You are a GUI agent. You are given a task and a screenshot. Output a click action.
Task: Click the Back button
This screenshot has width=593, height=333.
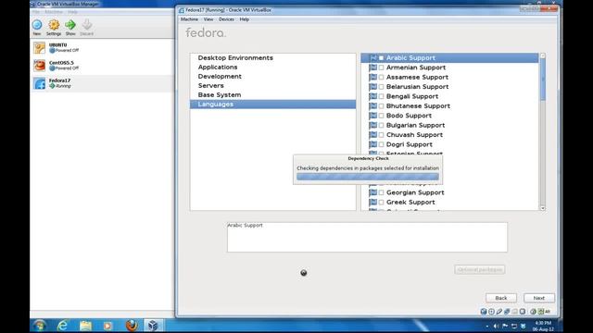501,298
